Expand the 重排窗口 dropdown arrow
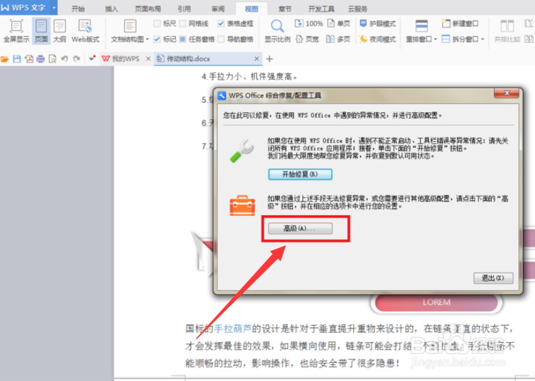Viewport: 535px width, 381px height. (435, 40)
